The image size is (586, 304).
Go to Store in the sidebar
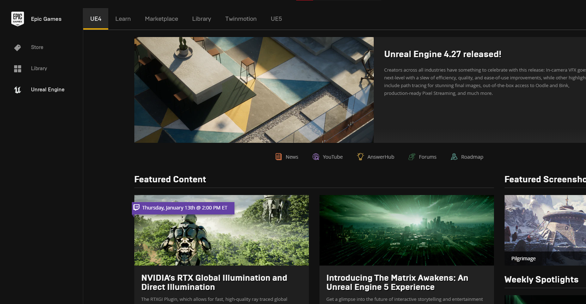pyautogui.click(x=37, y=47)
